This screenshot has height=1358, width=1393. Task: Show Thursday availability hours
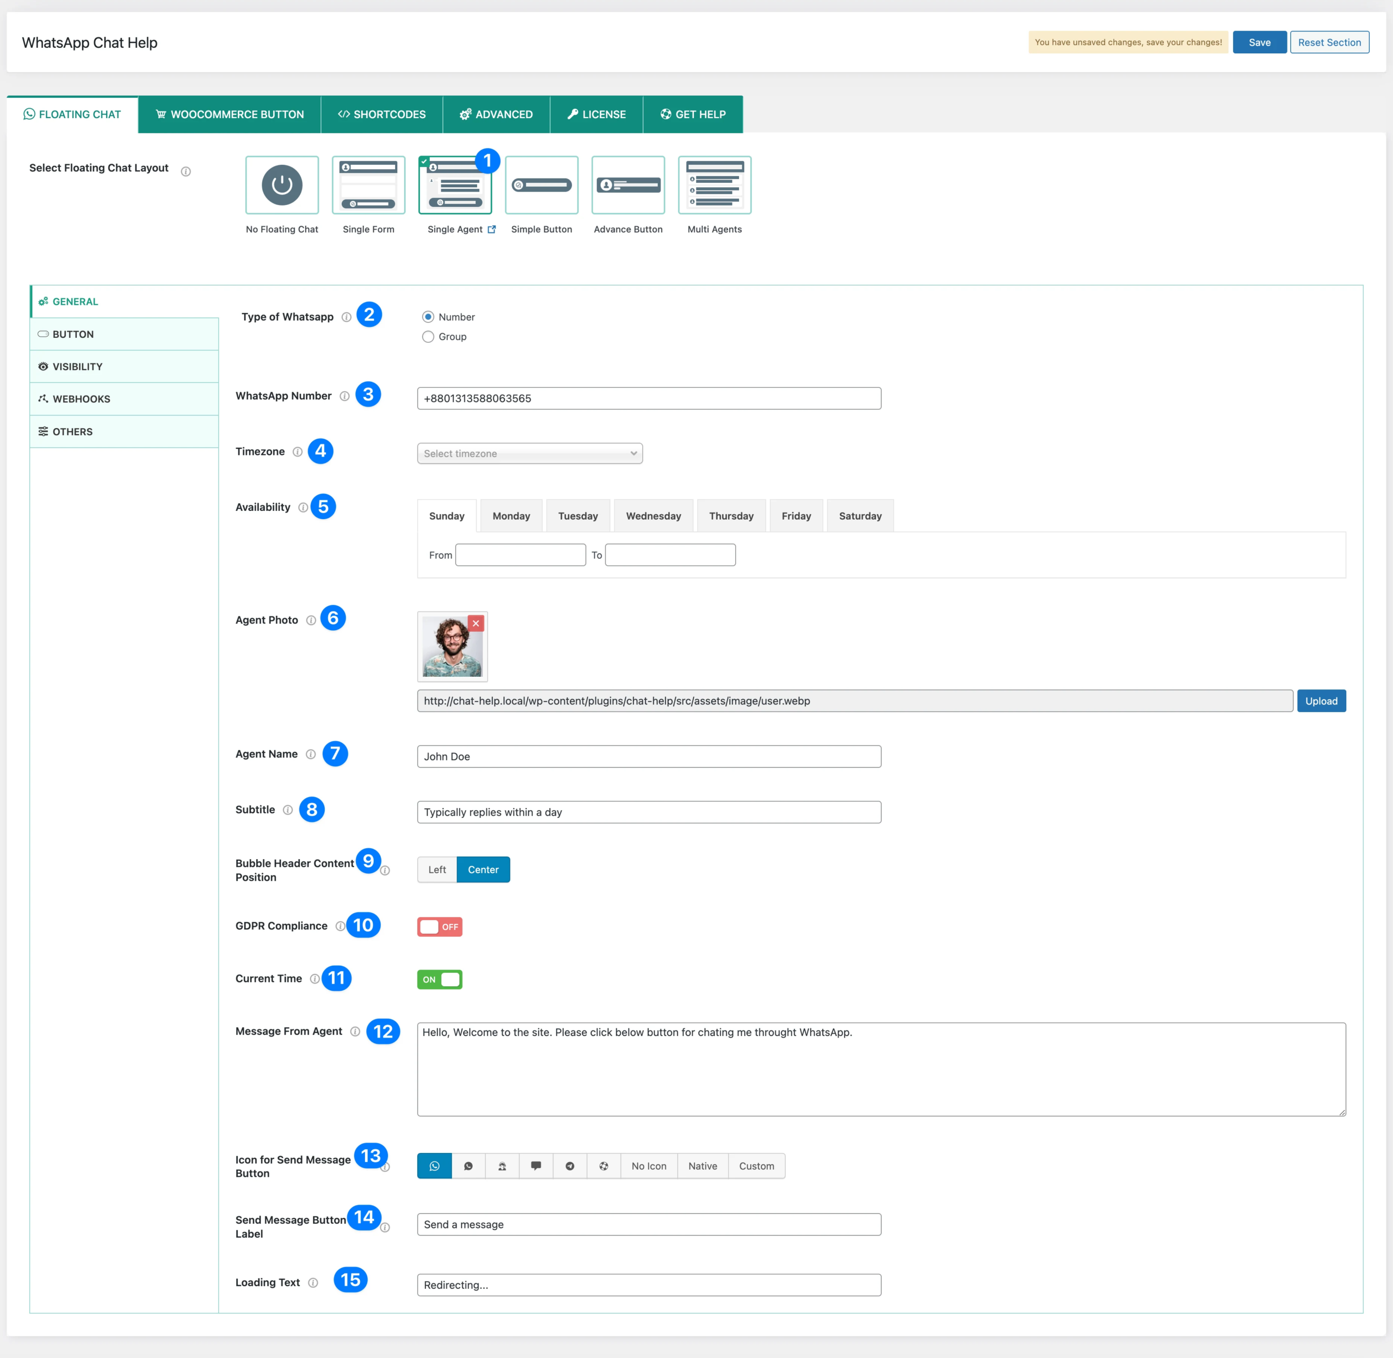point(731,516)
